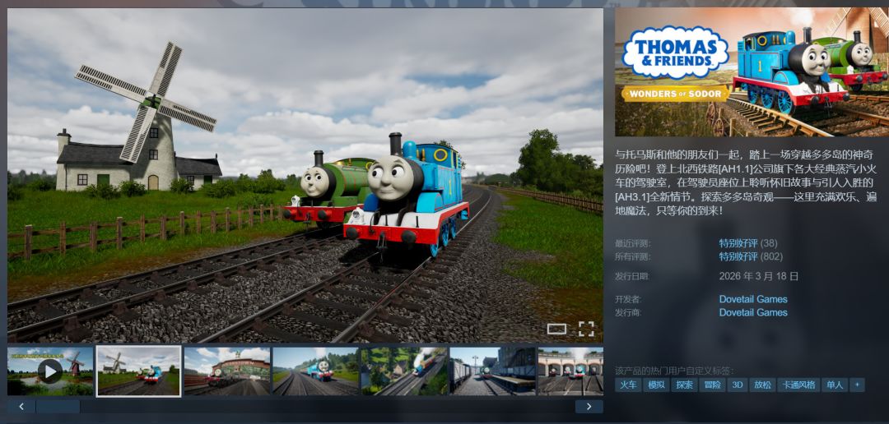
Task: Click the 模拟 tag
Action: [x=656, y=385]
